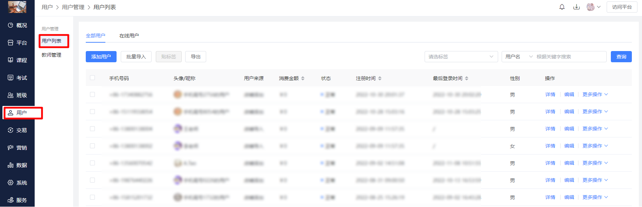Expand 更多操作 in the sixth row
Screen dimensions: 642x207
[x=595, y=180]
